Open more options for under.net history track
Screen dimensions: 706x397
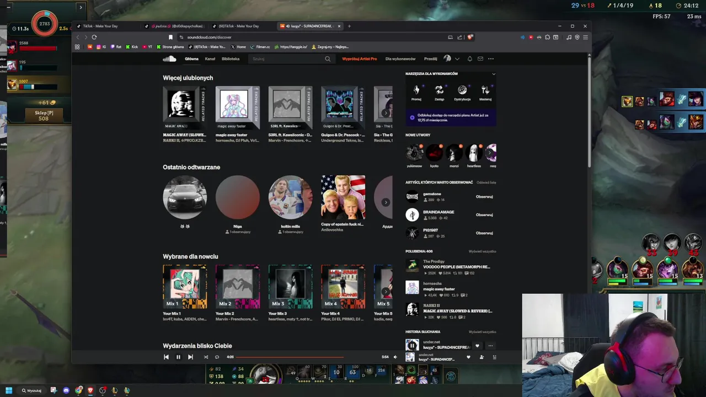490,346
